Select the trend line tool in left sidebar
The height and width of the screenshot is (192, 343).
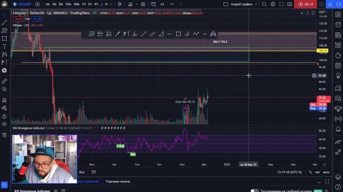[x=4, y=22]
